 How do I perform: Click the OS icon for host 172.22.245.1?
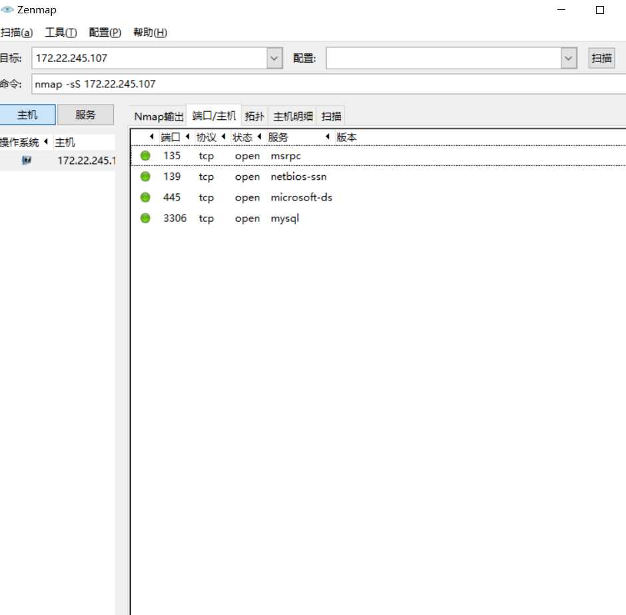27,161
